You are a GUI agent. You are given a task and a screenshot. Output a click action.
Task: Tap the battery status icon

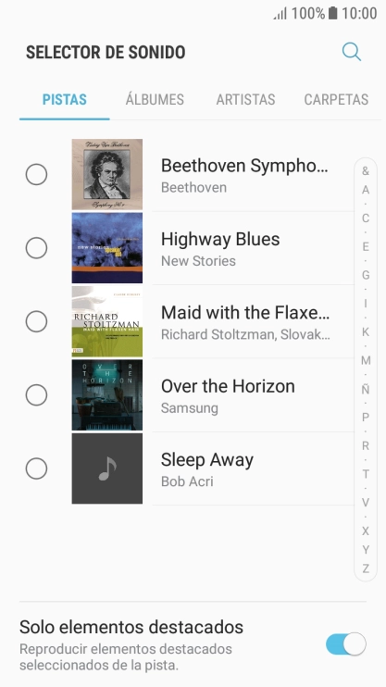[x=333, y=13]
